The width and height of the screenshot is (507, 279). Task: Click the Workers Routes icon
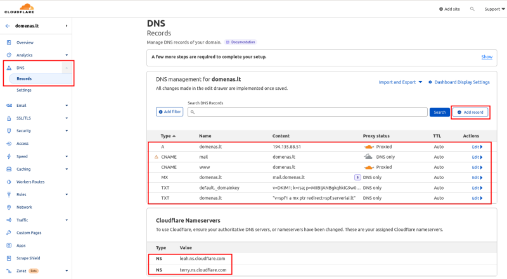tap(9, 182)
